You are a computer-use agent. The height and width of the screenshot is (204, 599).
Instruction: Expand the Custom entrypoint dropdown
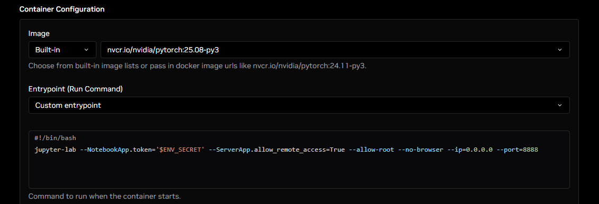click(299, 105)
